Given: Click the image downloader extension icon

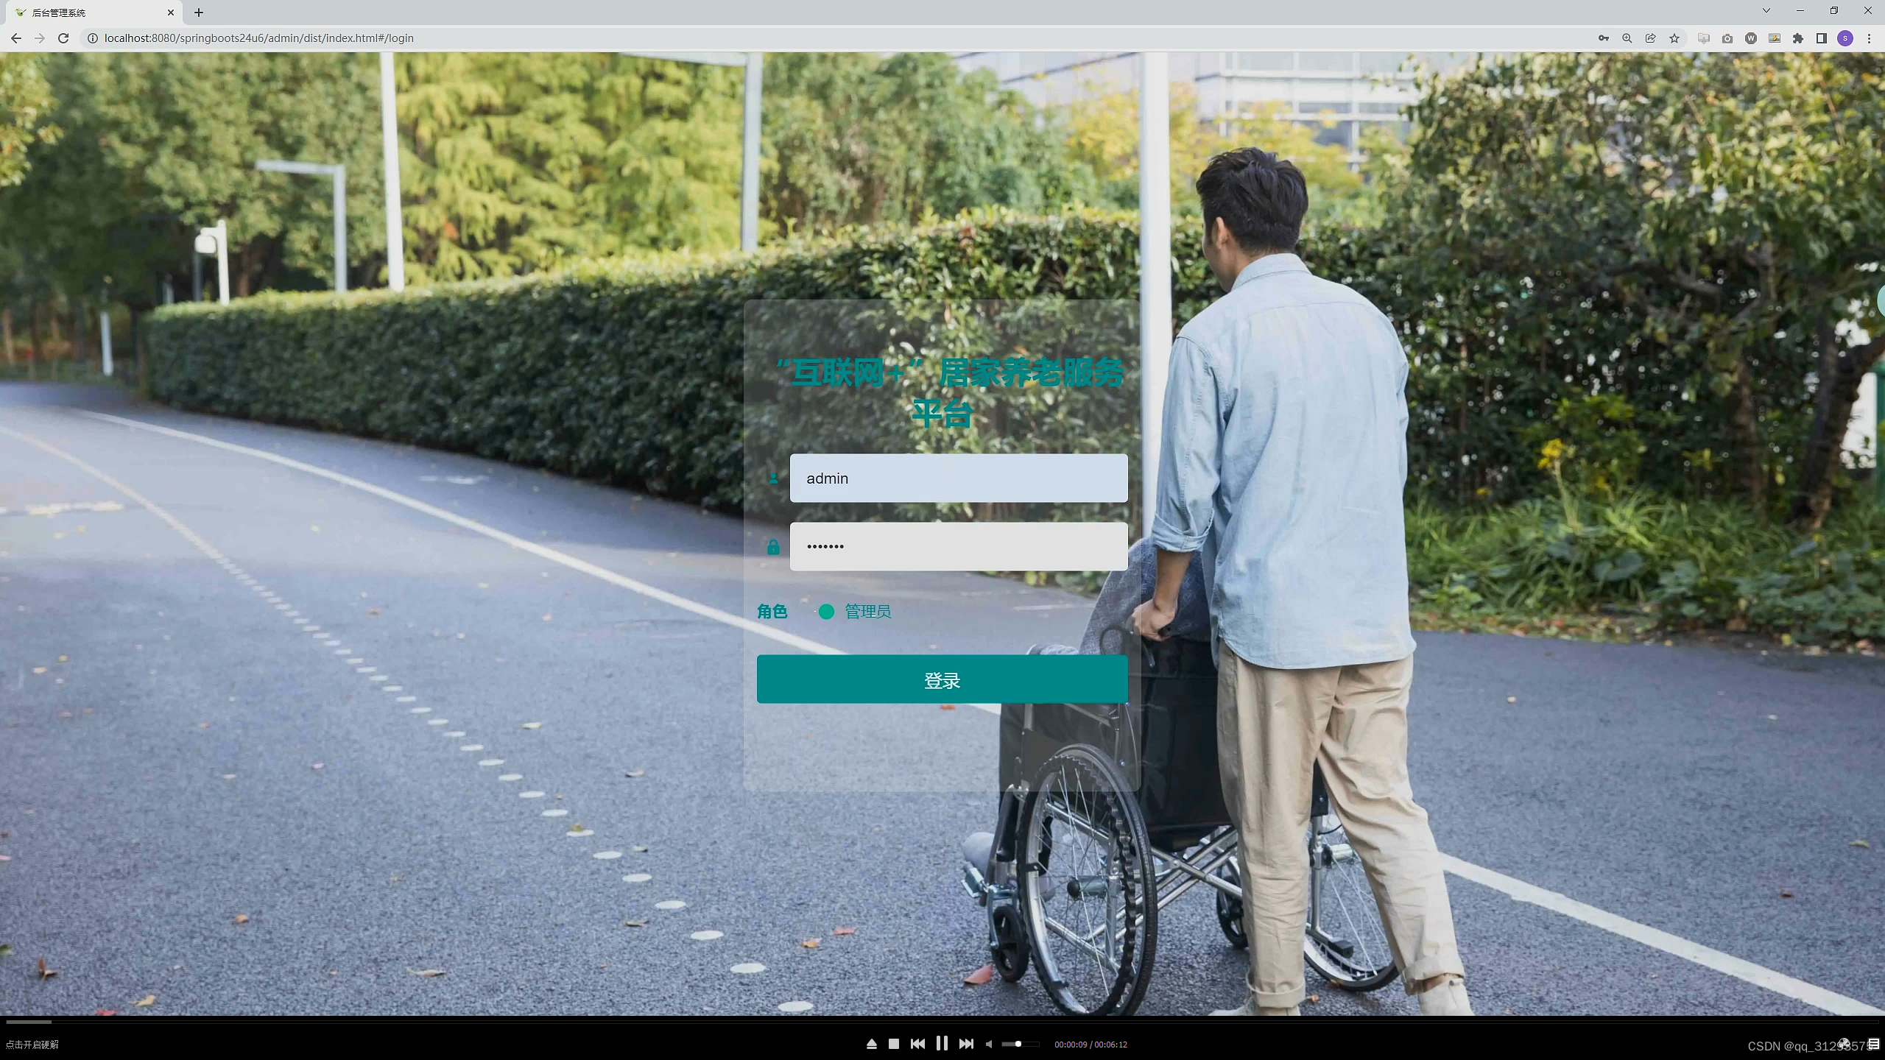Looking at the screenshot, I should [1775, 38].
